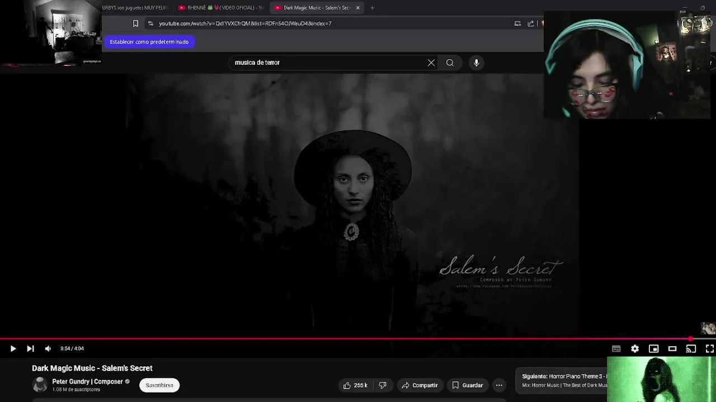Switch to the URBYS son juguetes tab

coord(135,8)
